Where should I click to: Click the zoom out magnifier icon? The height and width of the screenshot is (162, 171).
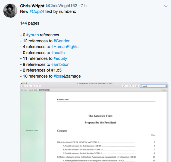tap(29, 86)
